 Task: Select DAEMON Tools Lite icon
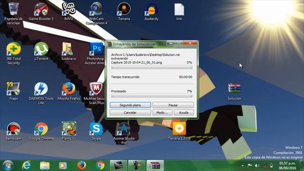pyautogui.click(x=41, y=89)
